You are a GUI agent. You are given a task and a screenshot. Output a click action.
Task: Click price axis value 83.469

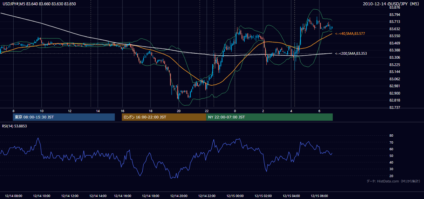[394, 43]
